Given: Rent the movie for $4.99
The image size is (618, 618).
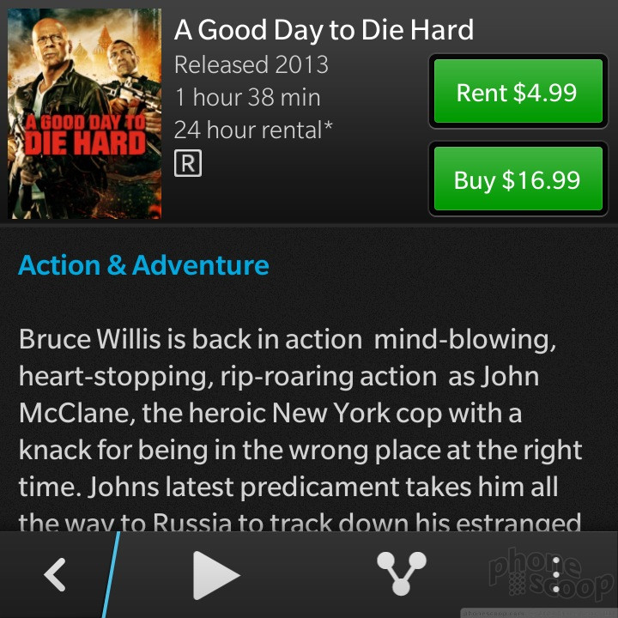Looking at the screenshot, I should point(518,92).
